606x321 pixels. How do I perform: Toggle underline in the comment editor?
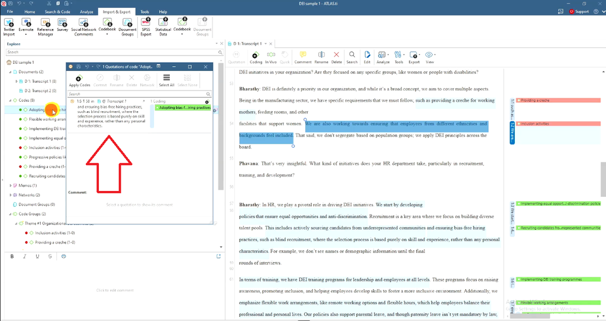tap(37, 256)
